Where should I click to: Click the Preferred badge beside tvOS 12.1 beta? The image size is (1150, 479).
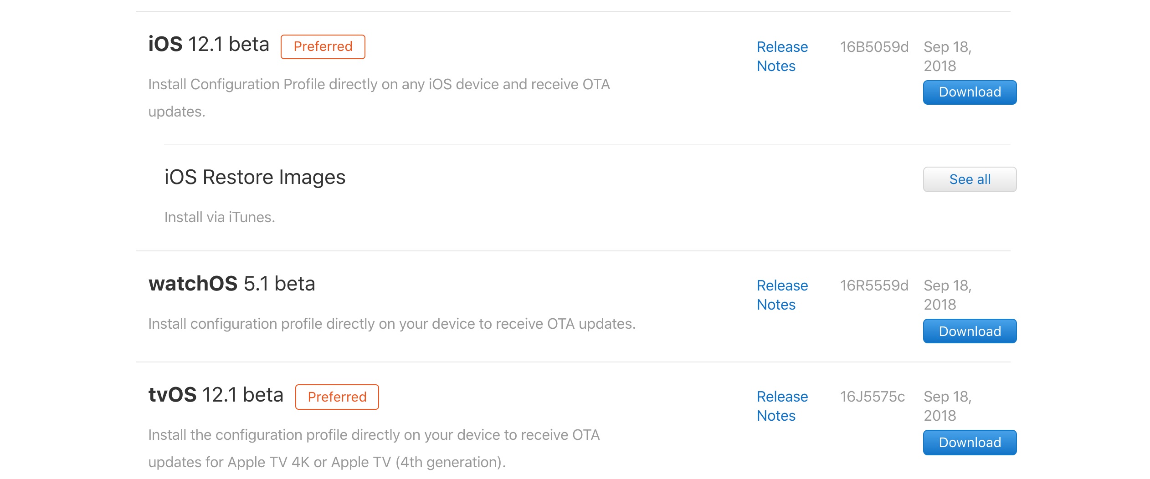point(337,397)
